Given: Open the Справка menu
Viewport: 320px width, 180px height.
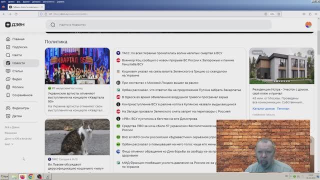Looking at the screenshot, I should (x=60, y=1).
